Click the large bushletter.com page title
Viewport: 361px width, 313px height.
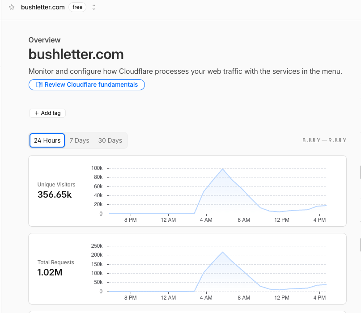76,54
